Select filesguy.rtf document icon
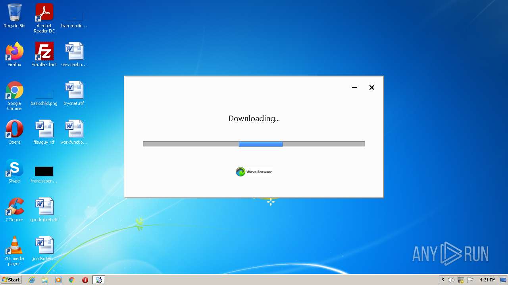This screenshot has height=285, width=508. tap(44, 132)
